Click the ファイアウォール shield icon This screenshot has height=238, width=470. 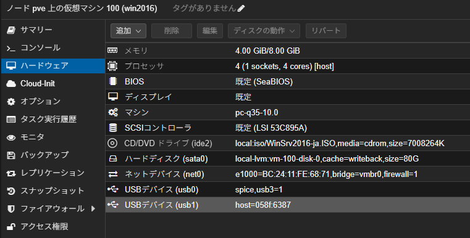(11, 208)
